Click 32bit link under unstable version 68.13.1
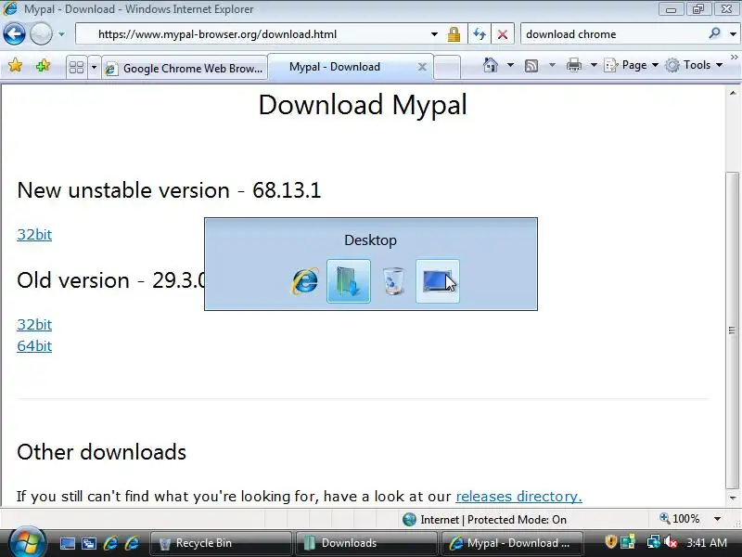Screen dimensions: 742x557 [34, 235]
